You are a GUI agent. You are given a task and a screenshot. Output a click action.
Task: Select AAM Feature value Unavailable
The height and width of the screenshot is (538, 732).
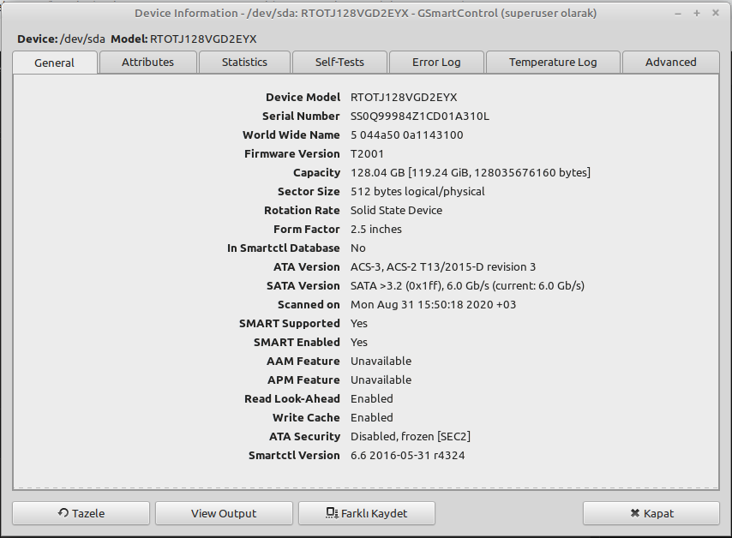(381, 362)
